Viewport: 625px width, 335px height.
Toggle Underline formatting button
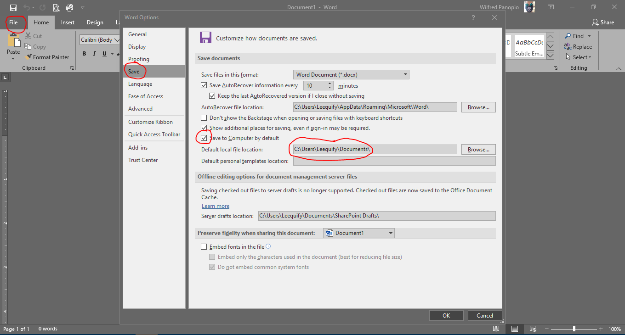click(x=105, y=54)
